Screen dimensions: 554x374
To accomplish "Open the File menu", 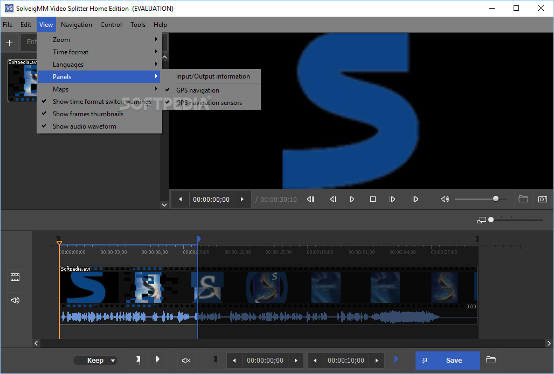I will pos(8,25).
